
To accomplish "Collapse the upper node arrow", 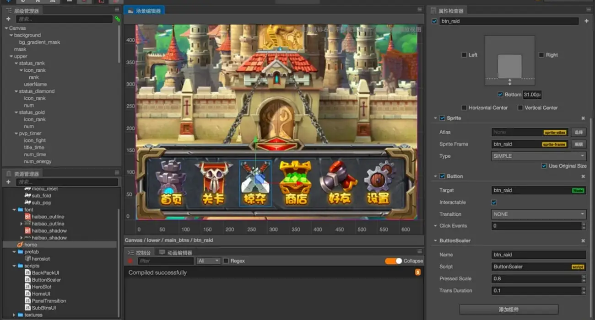I will coord(11,56).
